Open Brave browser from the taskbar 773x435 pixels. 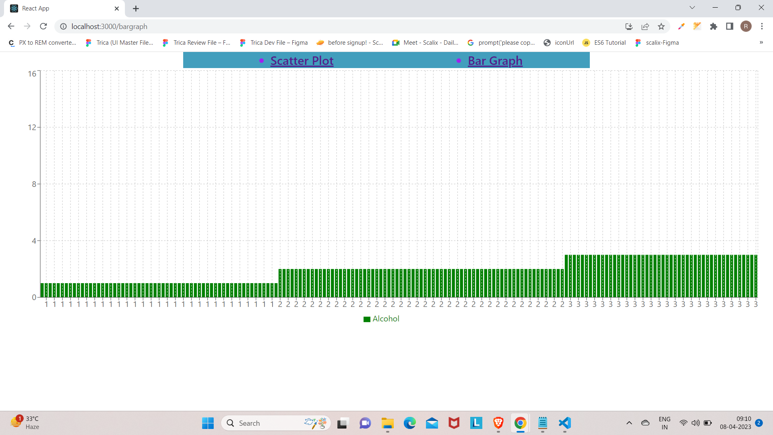(x=498, y=423)
